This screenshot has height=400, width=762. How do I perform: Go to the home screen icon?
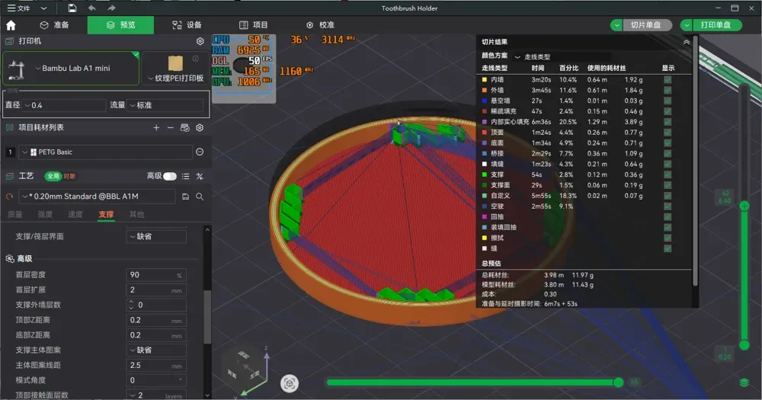11,25
